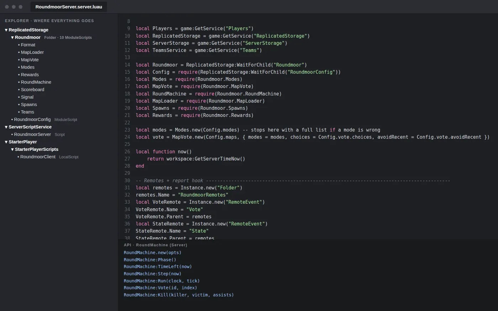Collapse the ReplicatedStorage tree node
498x311 pixels.
pos(6,30)
